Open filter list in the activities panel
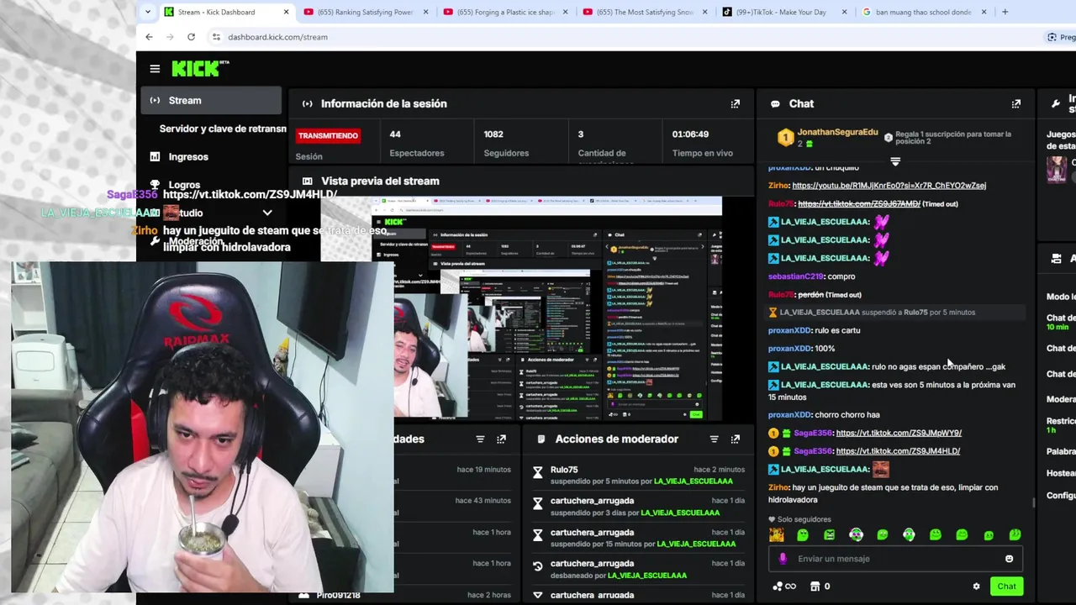Screen dimensions: 1076x605 click(x=480, y=439)
